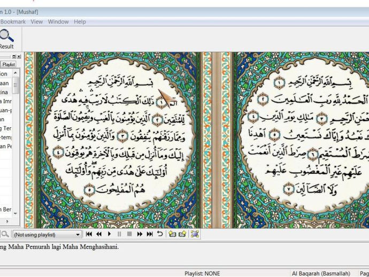Select verse marker 1 on Al-Baqarah page
369x277 pixels.
click(161, 103)
